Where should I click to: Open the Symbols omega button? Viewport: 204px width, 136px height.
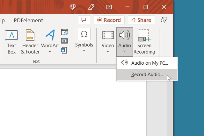pyautogui.click(x=84, y=34)
